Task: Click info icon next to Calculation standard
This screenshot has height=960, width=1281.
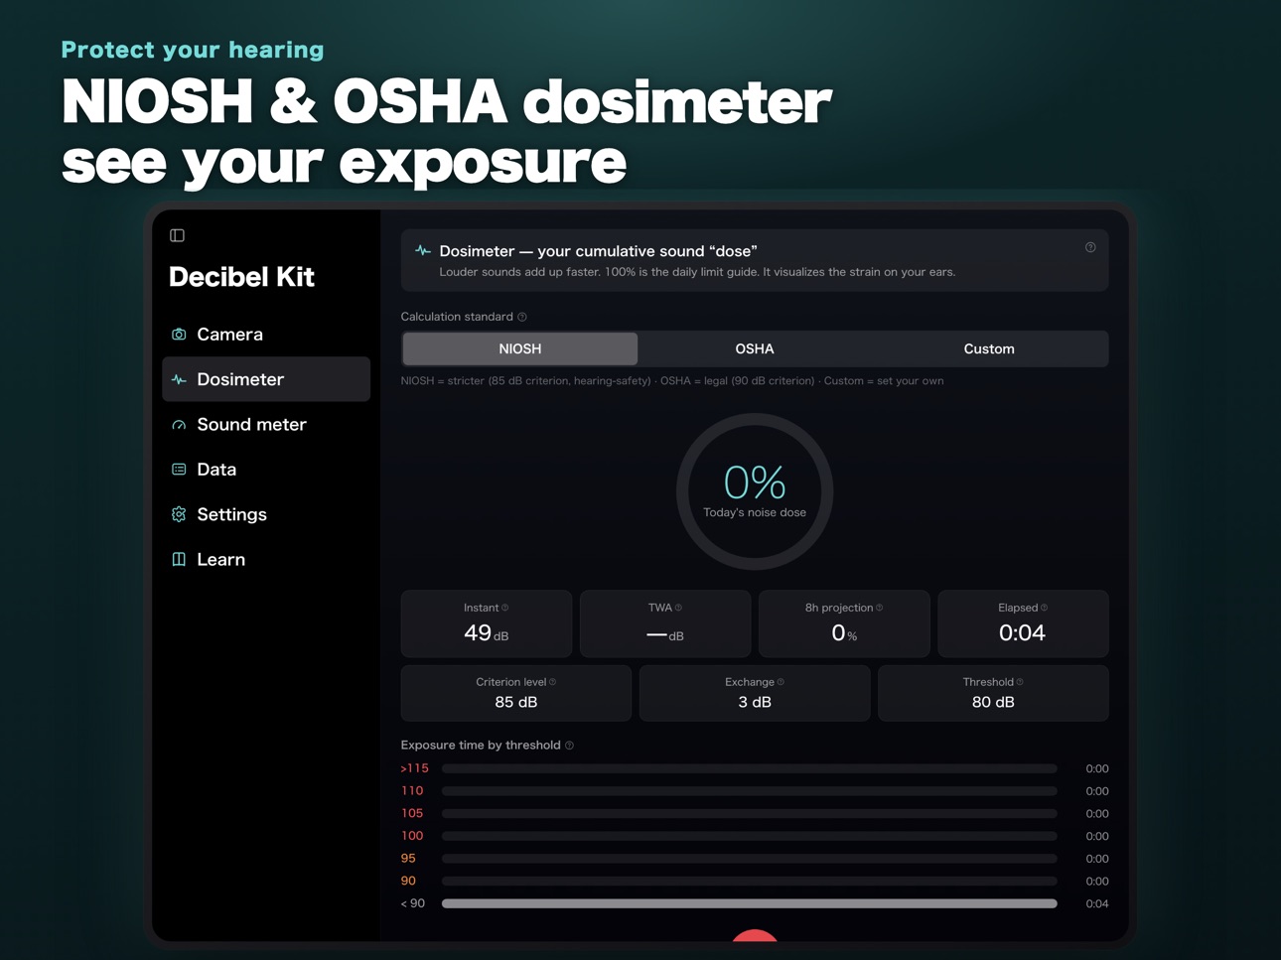Action: click(x=522, y=317)
